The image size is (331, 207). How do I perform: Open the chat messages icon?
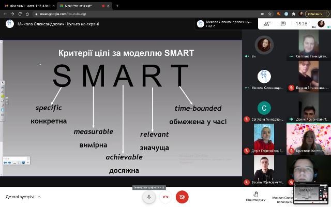coord(283,24)
